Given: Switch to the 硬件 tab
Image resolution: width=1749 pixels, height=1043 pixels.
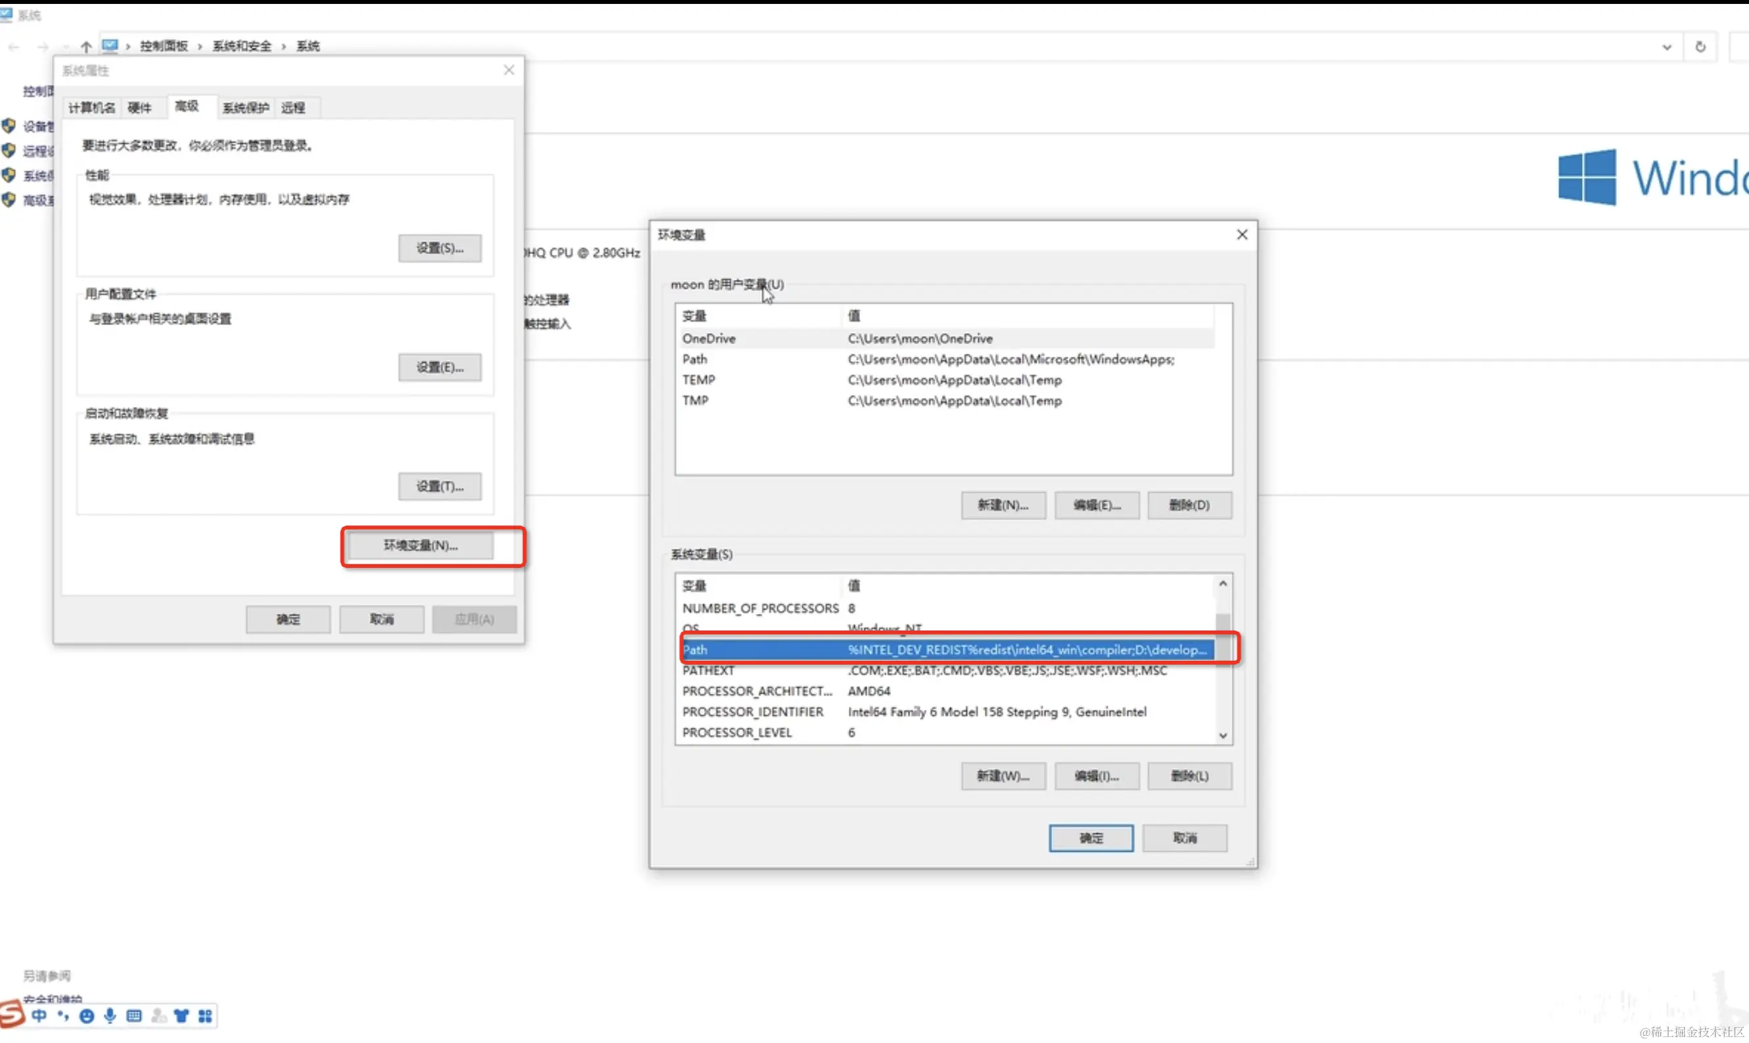Looking at the screenshot, I should (x=139, y=108).
